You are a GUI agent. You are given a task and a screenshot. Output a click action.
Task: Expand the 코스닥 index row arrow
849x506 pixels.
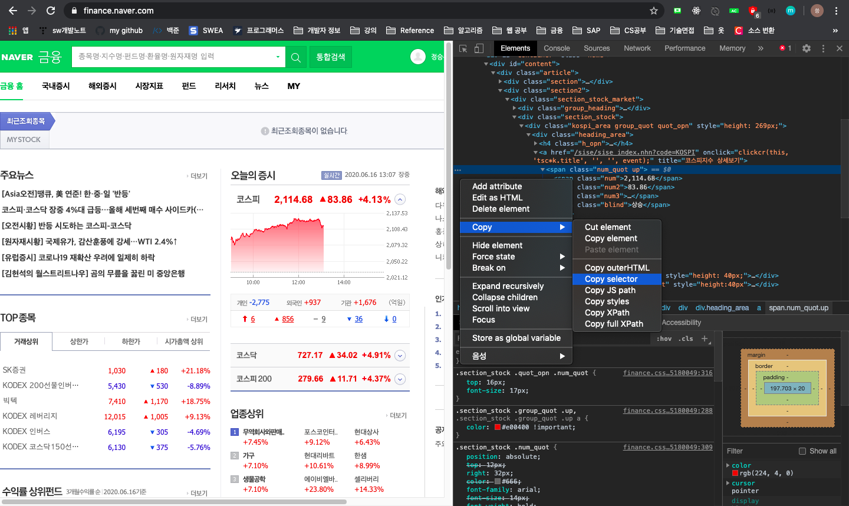point(400,356)
